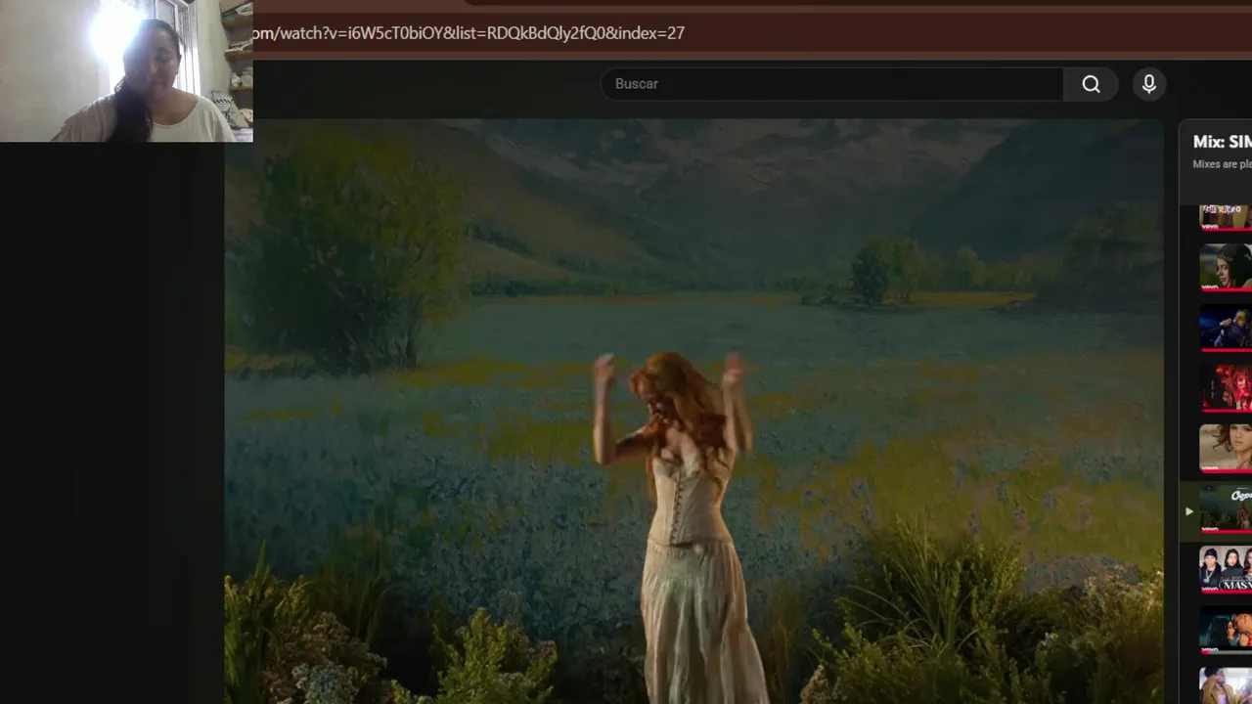The width and height of the screenshot is (1252, 704).
Task: Click the webcam overlay of the woman
Action: (126, 70)
